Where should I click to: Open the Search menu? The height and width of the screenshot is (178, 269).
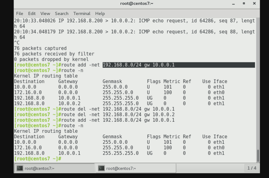(x=61, y=13)
